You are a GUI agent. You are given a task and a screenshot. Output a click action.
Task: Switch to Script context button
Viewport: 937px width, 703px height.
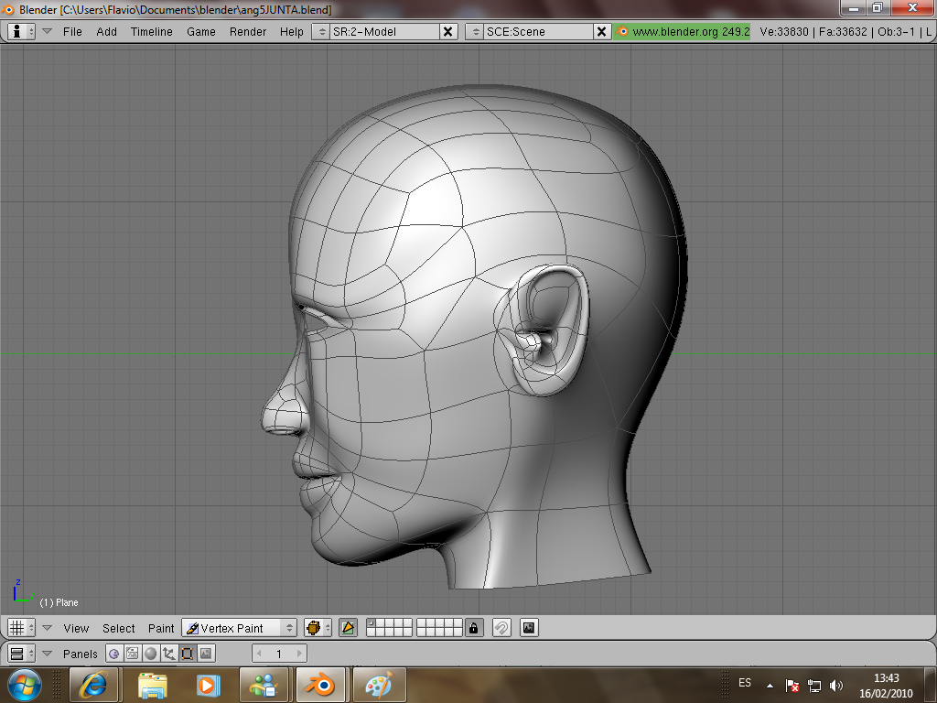pos(132,654)
